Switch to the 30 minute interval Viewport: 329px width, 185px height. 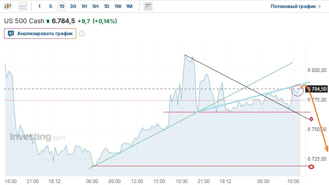(x=73, y=6)
